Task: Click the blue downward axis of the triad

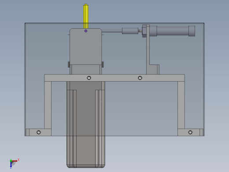Action: [x=11, y=165]
